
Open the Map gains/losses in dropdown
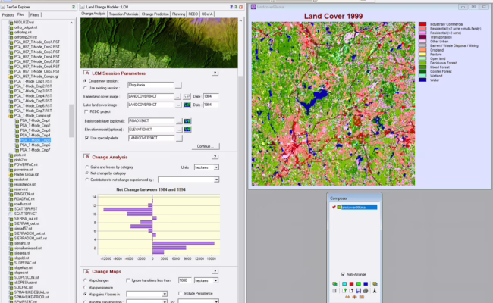[165, 294]
